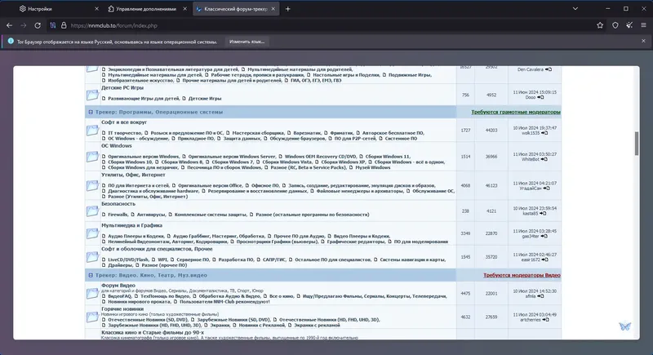Open the Firewalls subforum
This screenshot has width=653, height=355.
tap(118, 215)
